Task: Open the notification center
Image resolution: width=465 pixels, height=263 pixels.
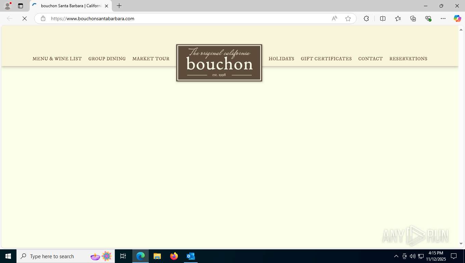Action: (x=454, y=256)
